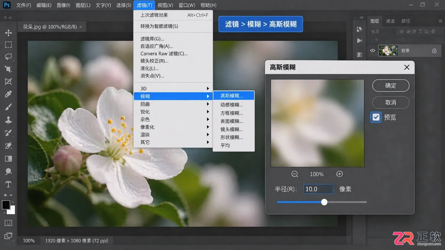Viewport: 445px width, 250px height.
Task: Expand the 杂色 submenu
Action: click(x=173, y=119)
